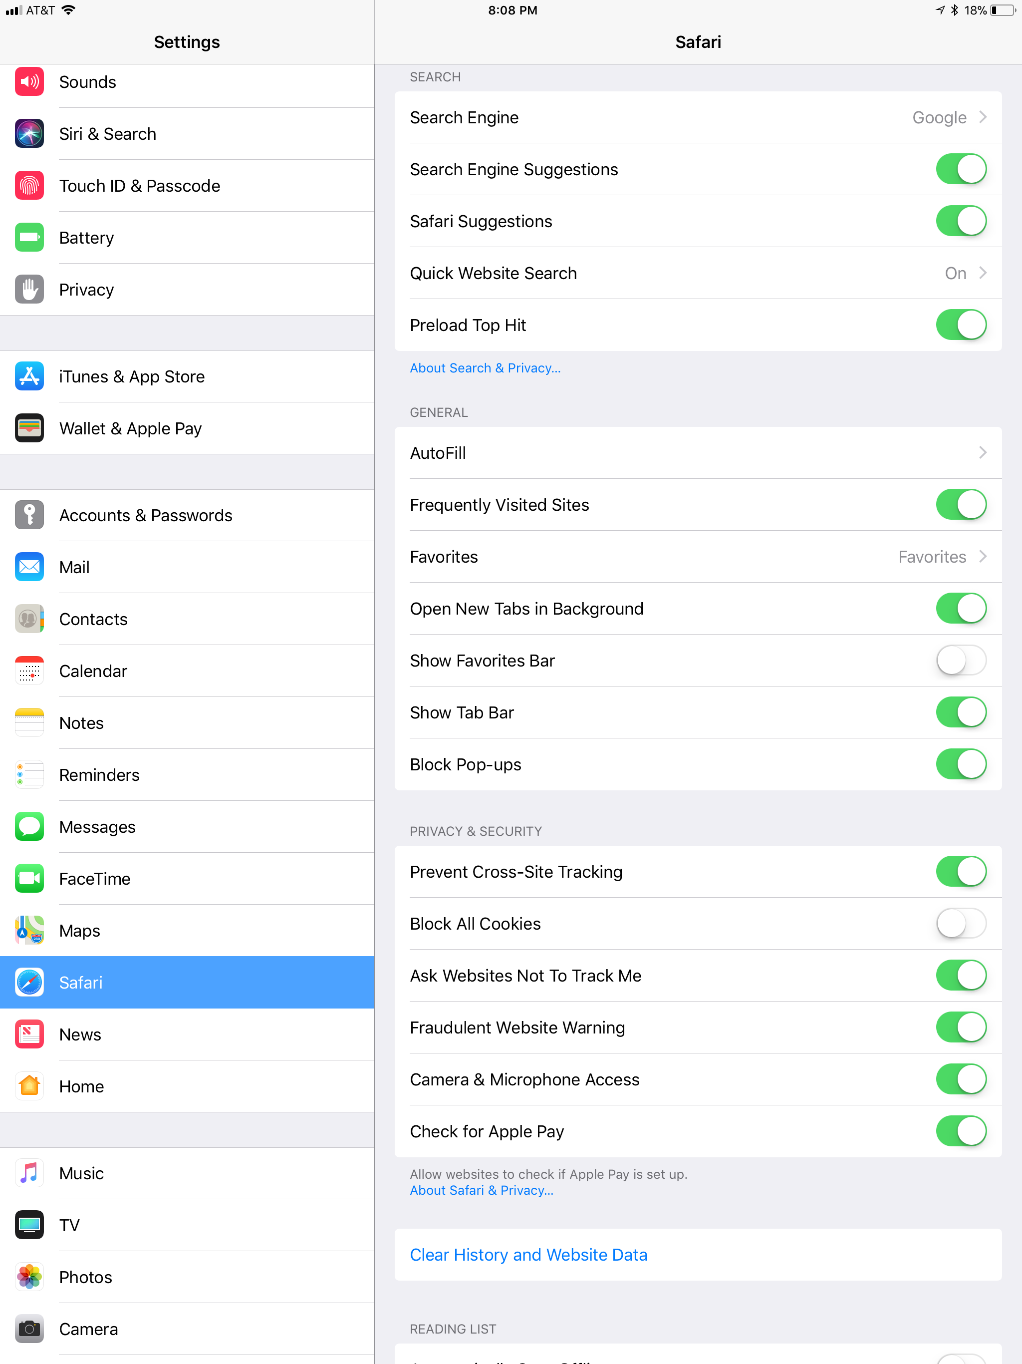Toggle off Safari Suggestions
Screen dimensions: 1022x1364
click(961, 221)
